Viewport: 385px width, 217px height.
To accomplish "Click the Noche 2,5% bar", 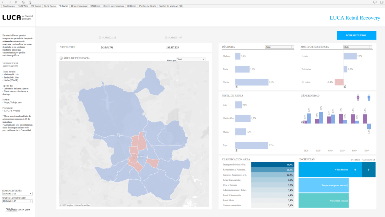I will point(252,82).
